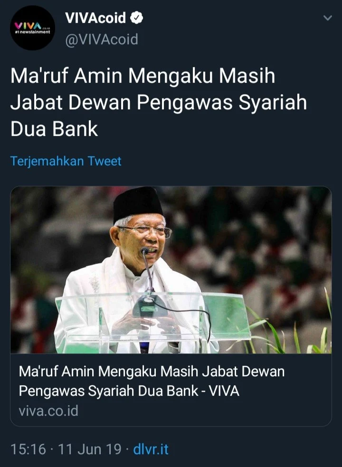Tap the #1 newstainment tagline in avatar

pos(33,32)
